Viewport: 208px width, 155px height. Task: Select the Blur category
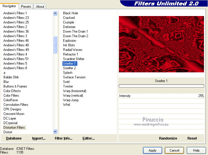[x=6, y=82]
